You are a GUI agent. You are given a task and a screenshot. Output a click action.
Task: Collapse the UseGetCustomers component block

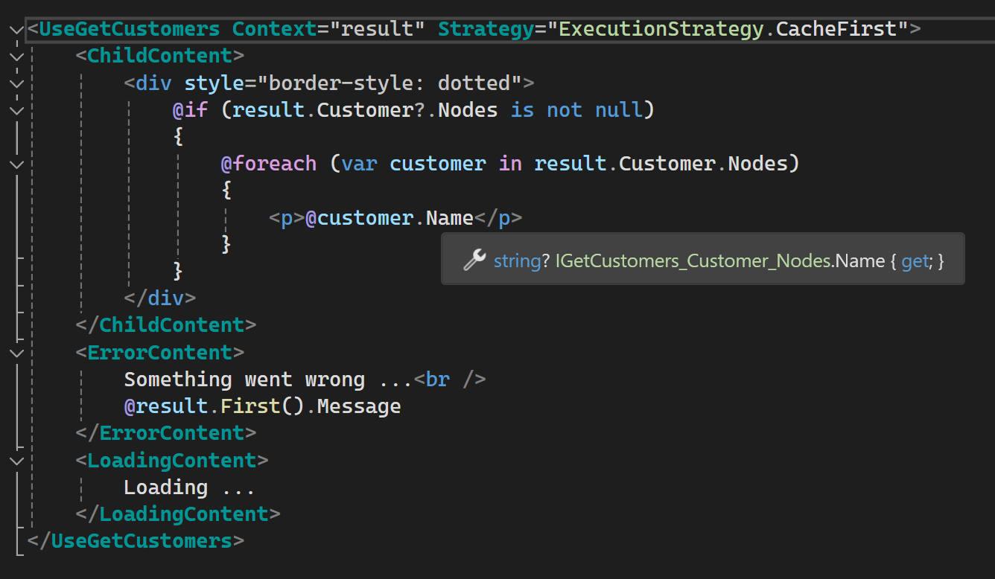(17, 31)
